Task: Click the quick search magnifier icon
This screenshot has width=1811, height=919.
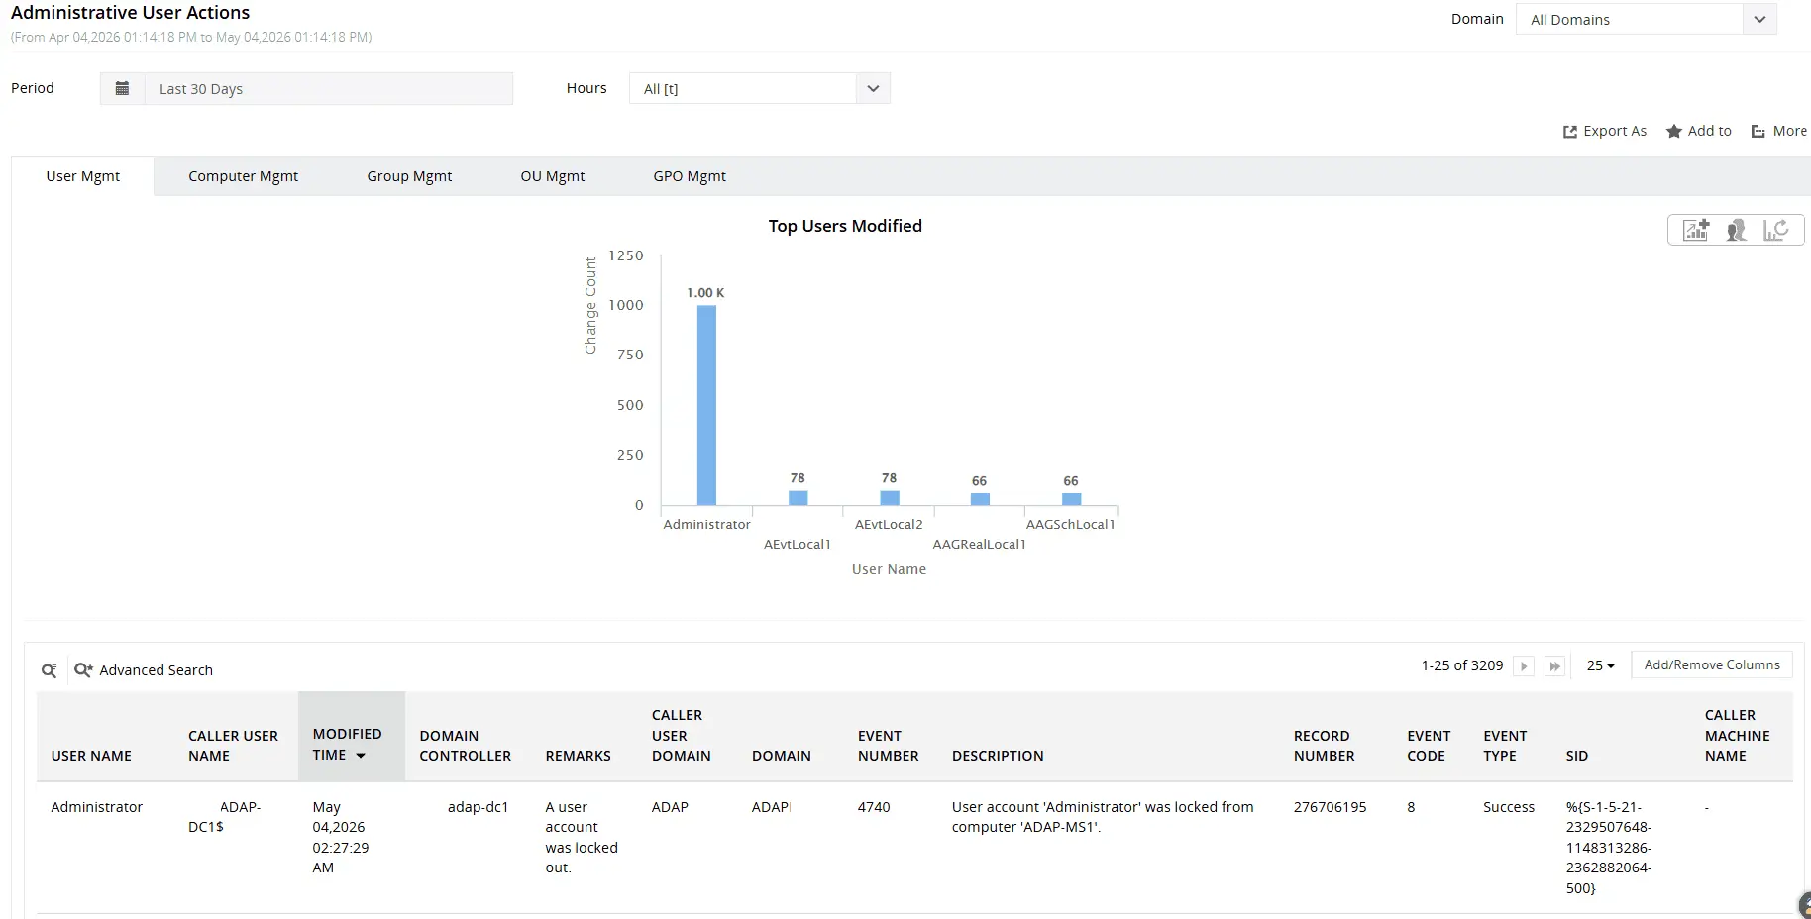Action: tap(49, 670)
